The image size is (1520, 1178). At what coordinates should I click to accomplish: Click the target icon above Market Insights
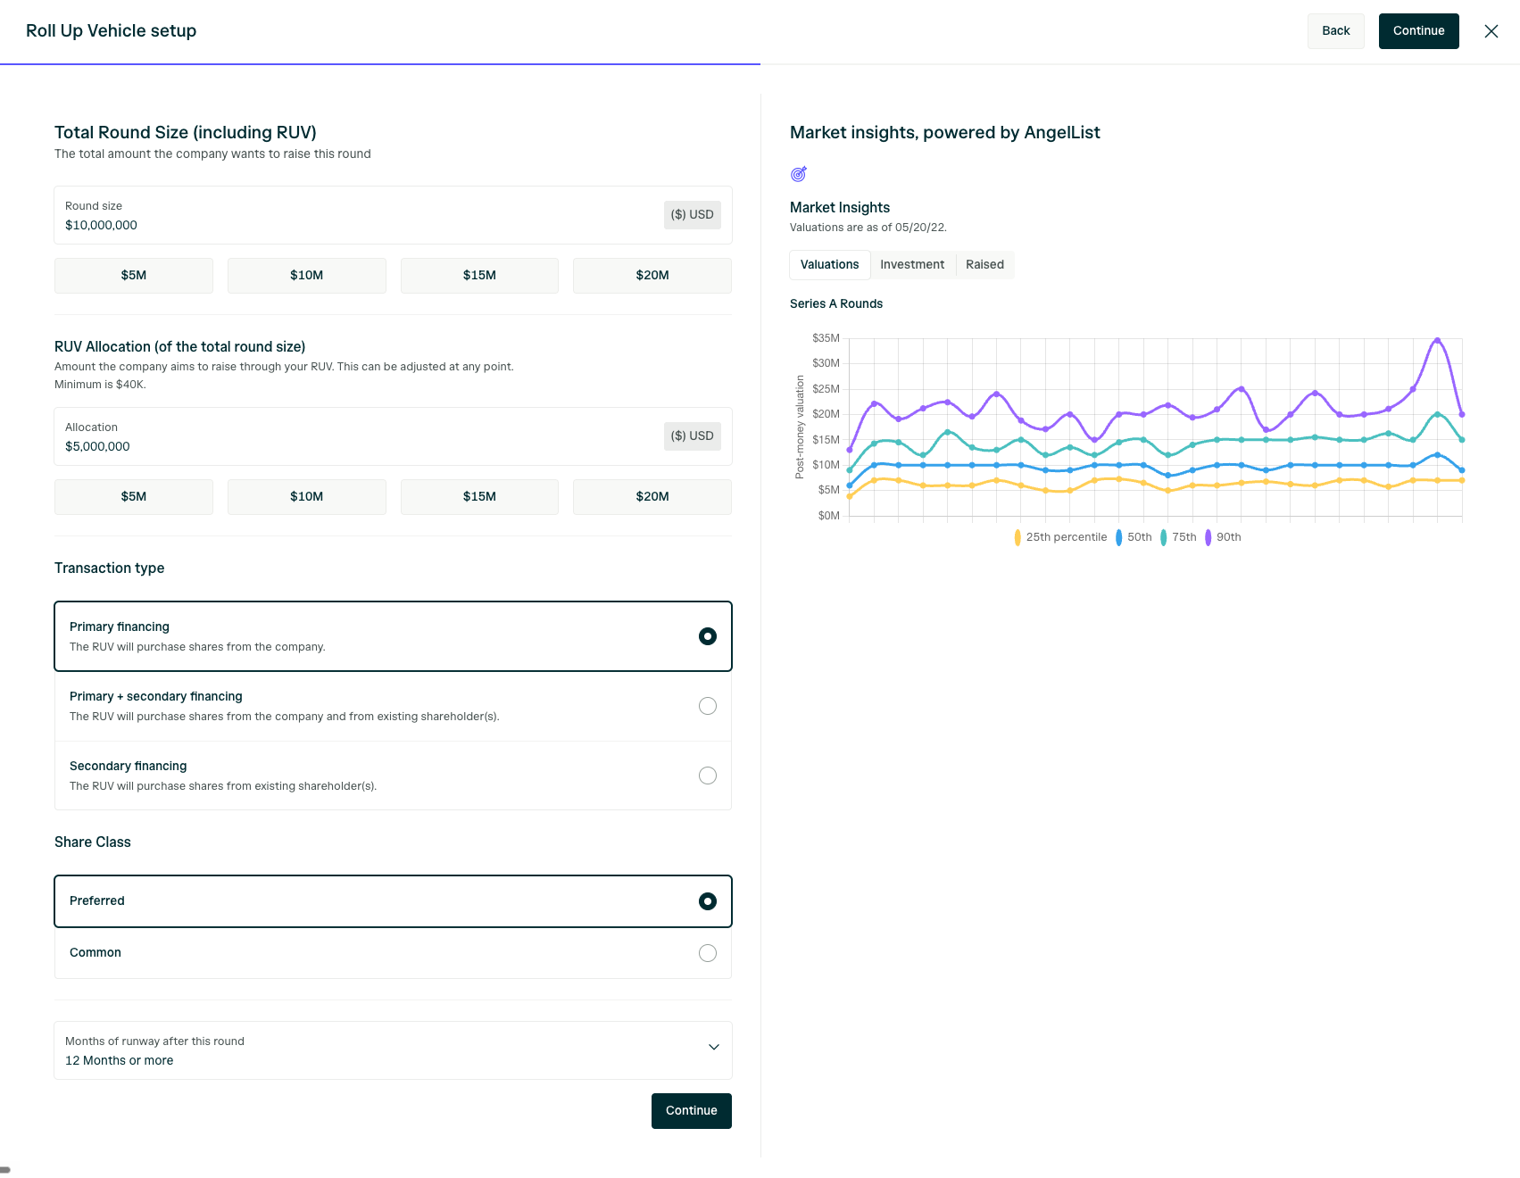click(799, 174)
